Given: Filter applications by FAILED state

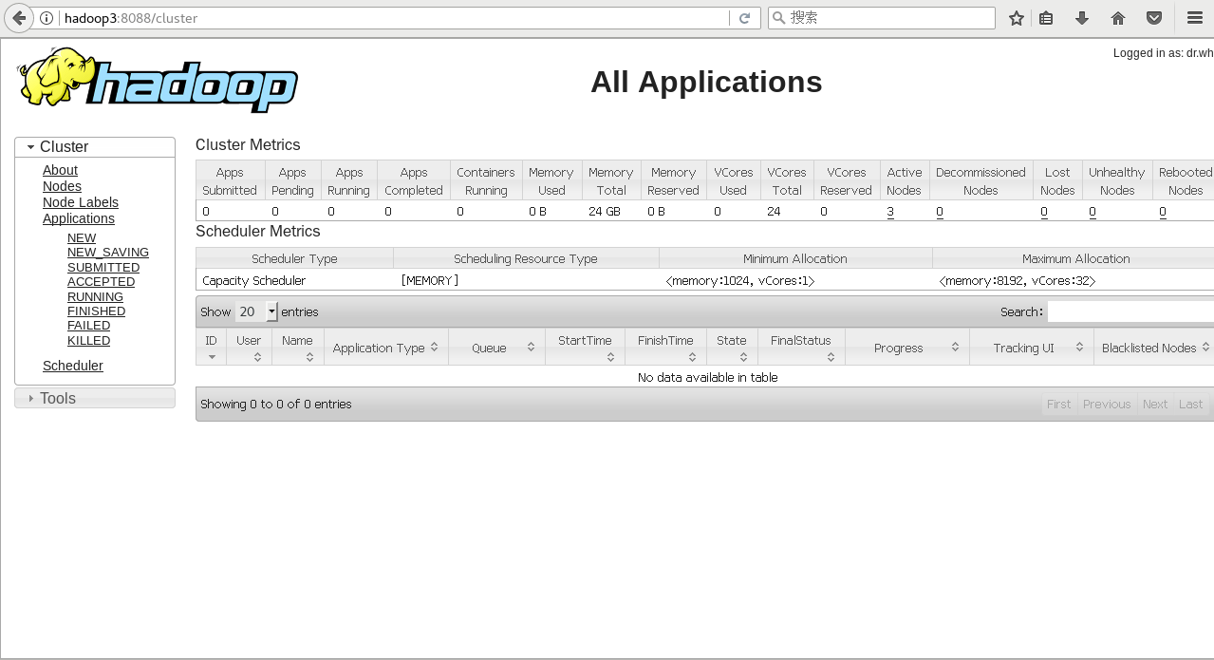Looking at the screenshot, I should (88, 326).
